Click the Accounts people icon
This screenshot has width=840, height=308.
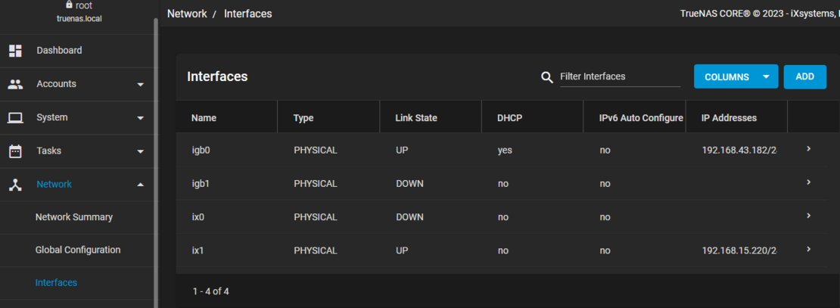(15, 84)
